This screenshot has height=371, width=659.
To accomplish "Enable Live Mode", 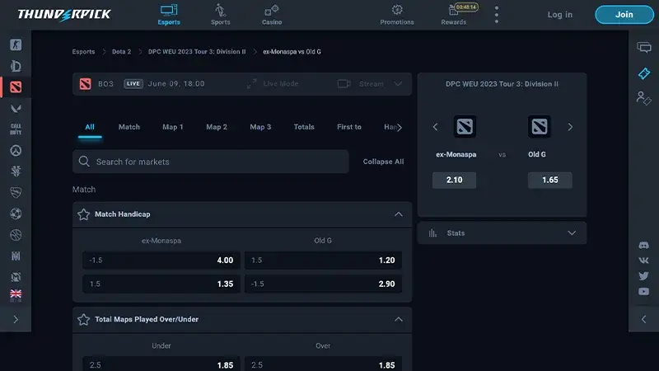I will click(x=273, y=84).
